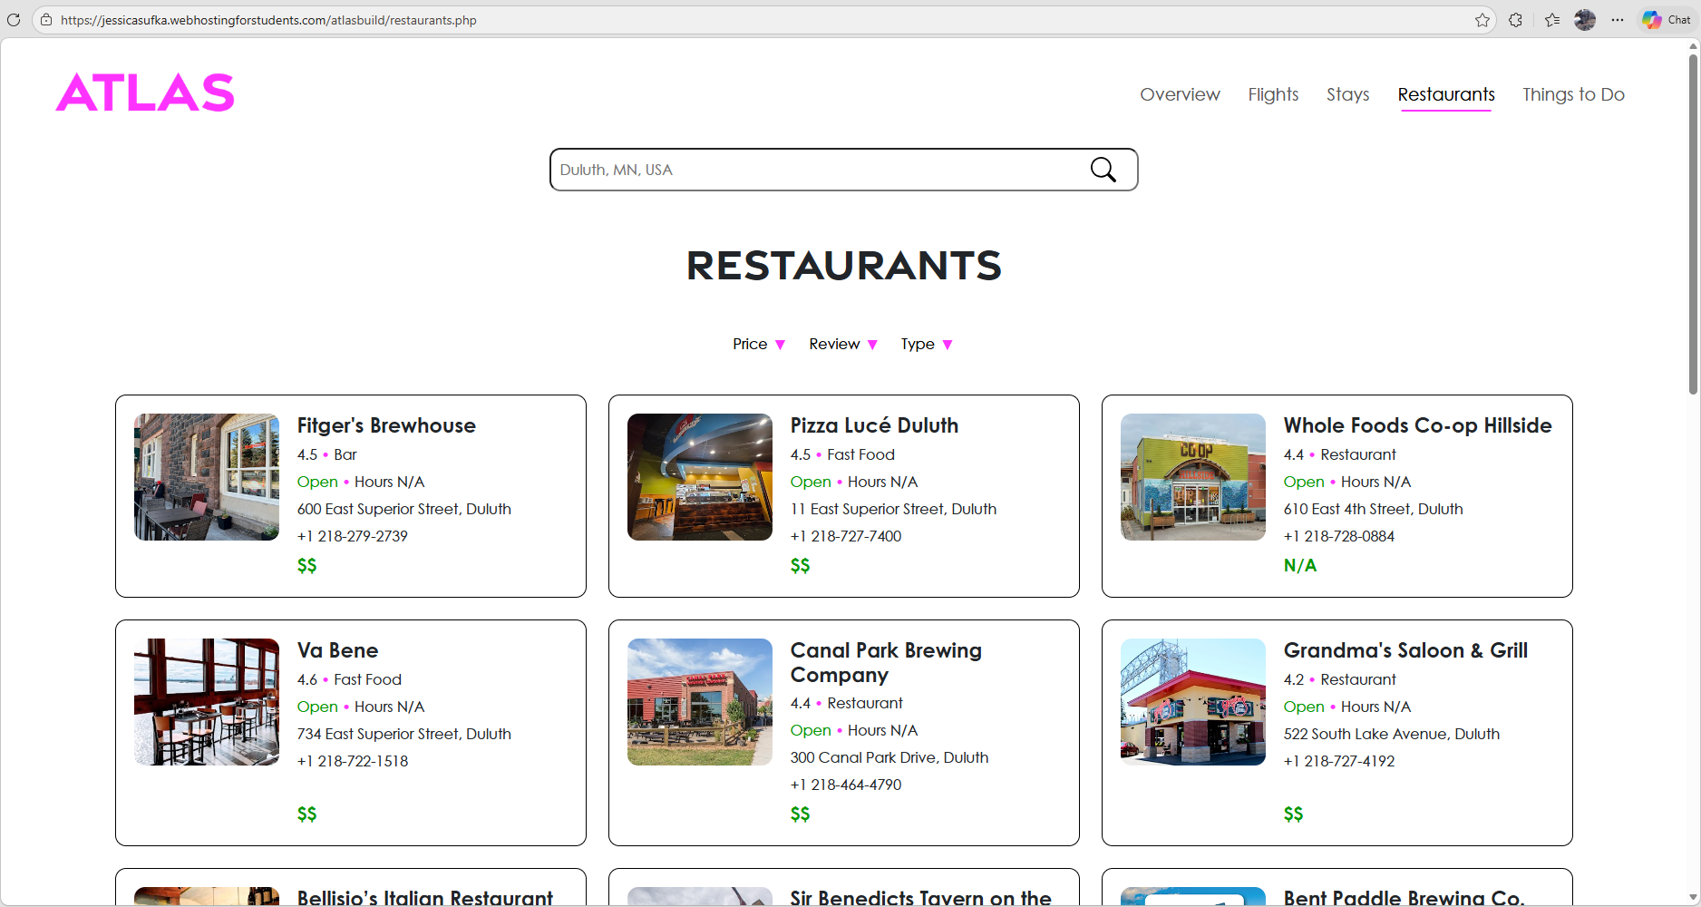This screenshot has width=1701, height=907.
Task: Click address 300 Canal Park Drive, Duluth
Action: [x=889, y=757]
